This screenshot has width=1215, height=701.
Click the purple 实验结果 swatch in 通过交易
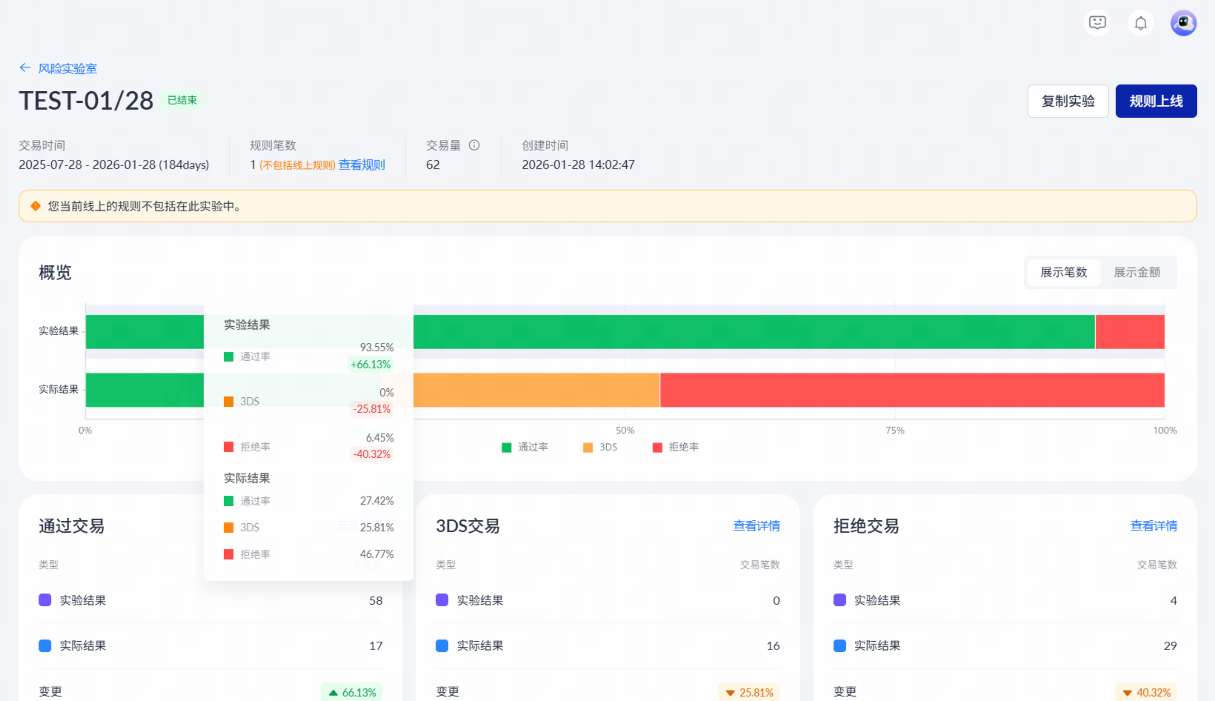point(45,600)
